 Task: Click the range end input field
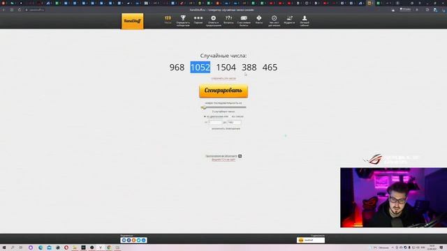coord(235,123)
